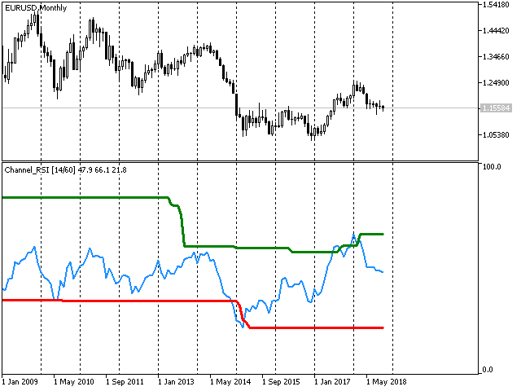The height and width of the screenshot is (391, 521).
Task: Select the 1 Jan 2017 date marker
Action: (x=335, y=380)
